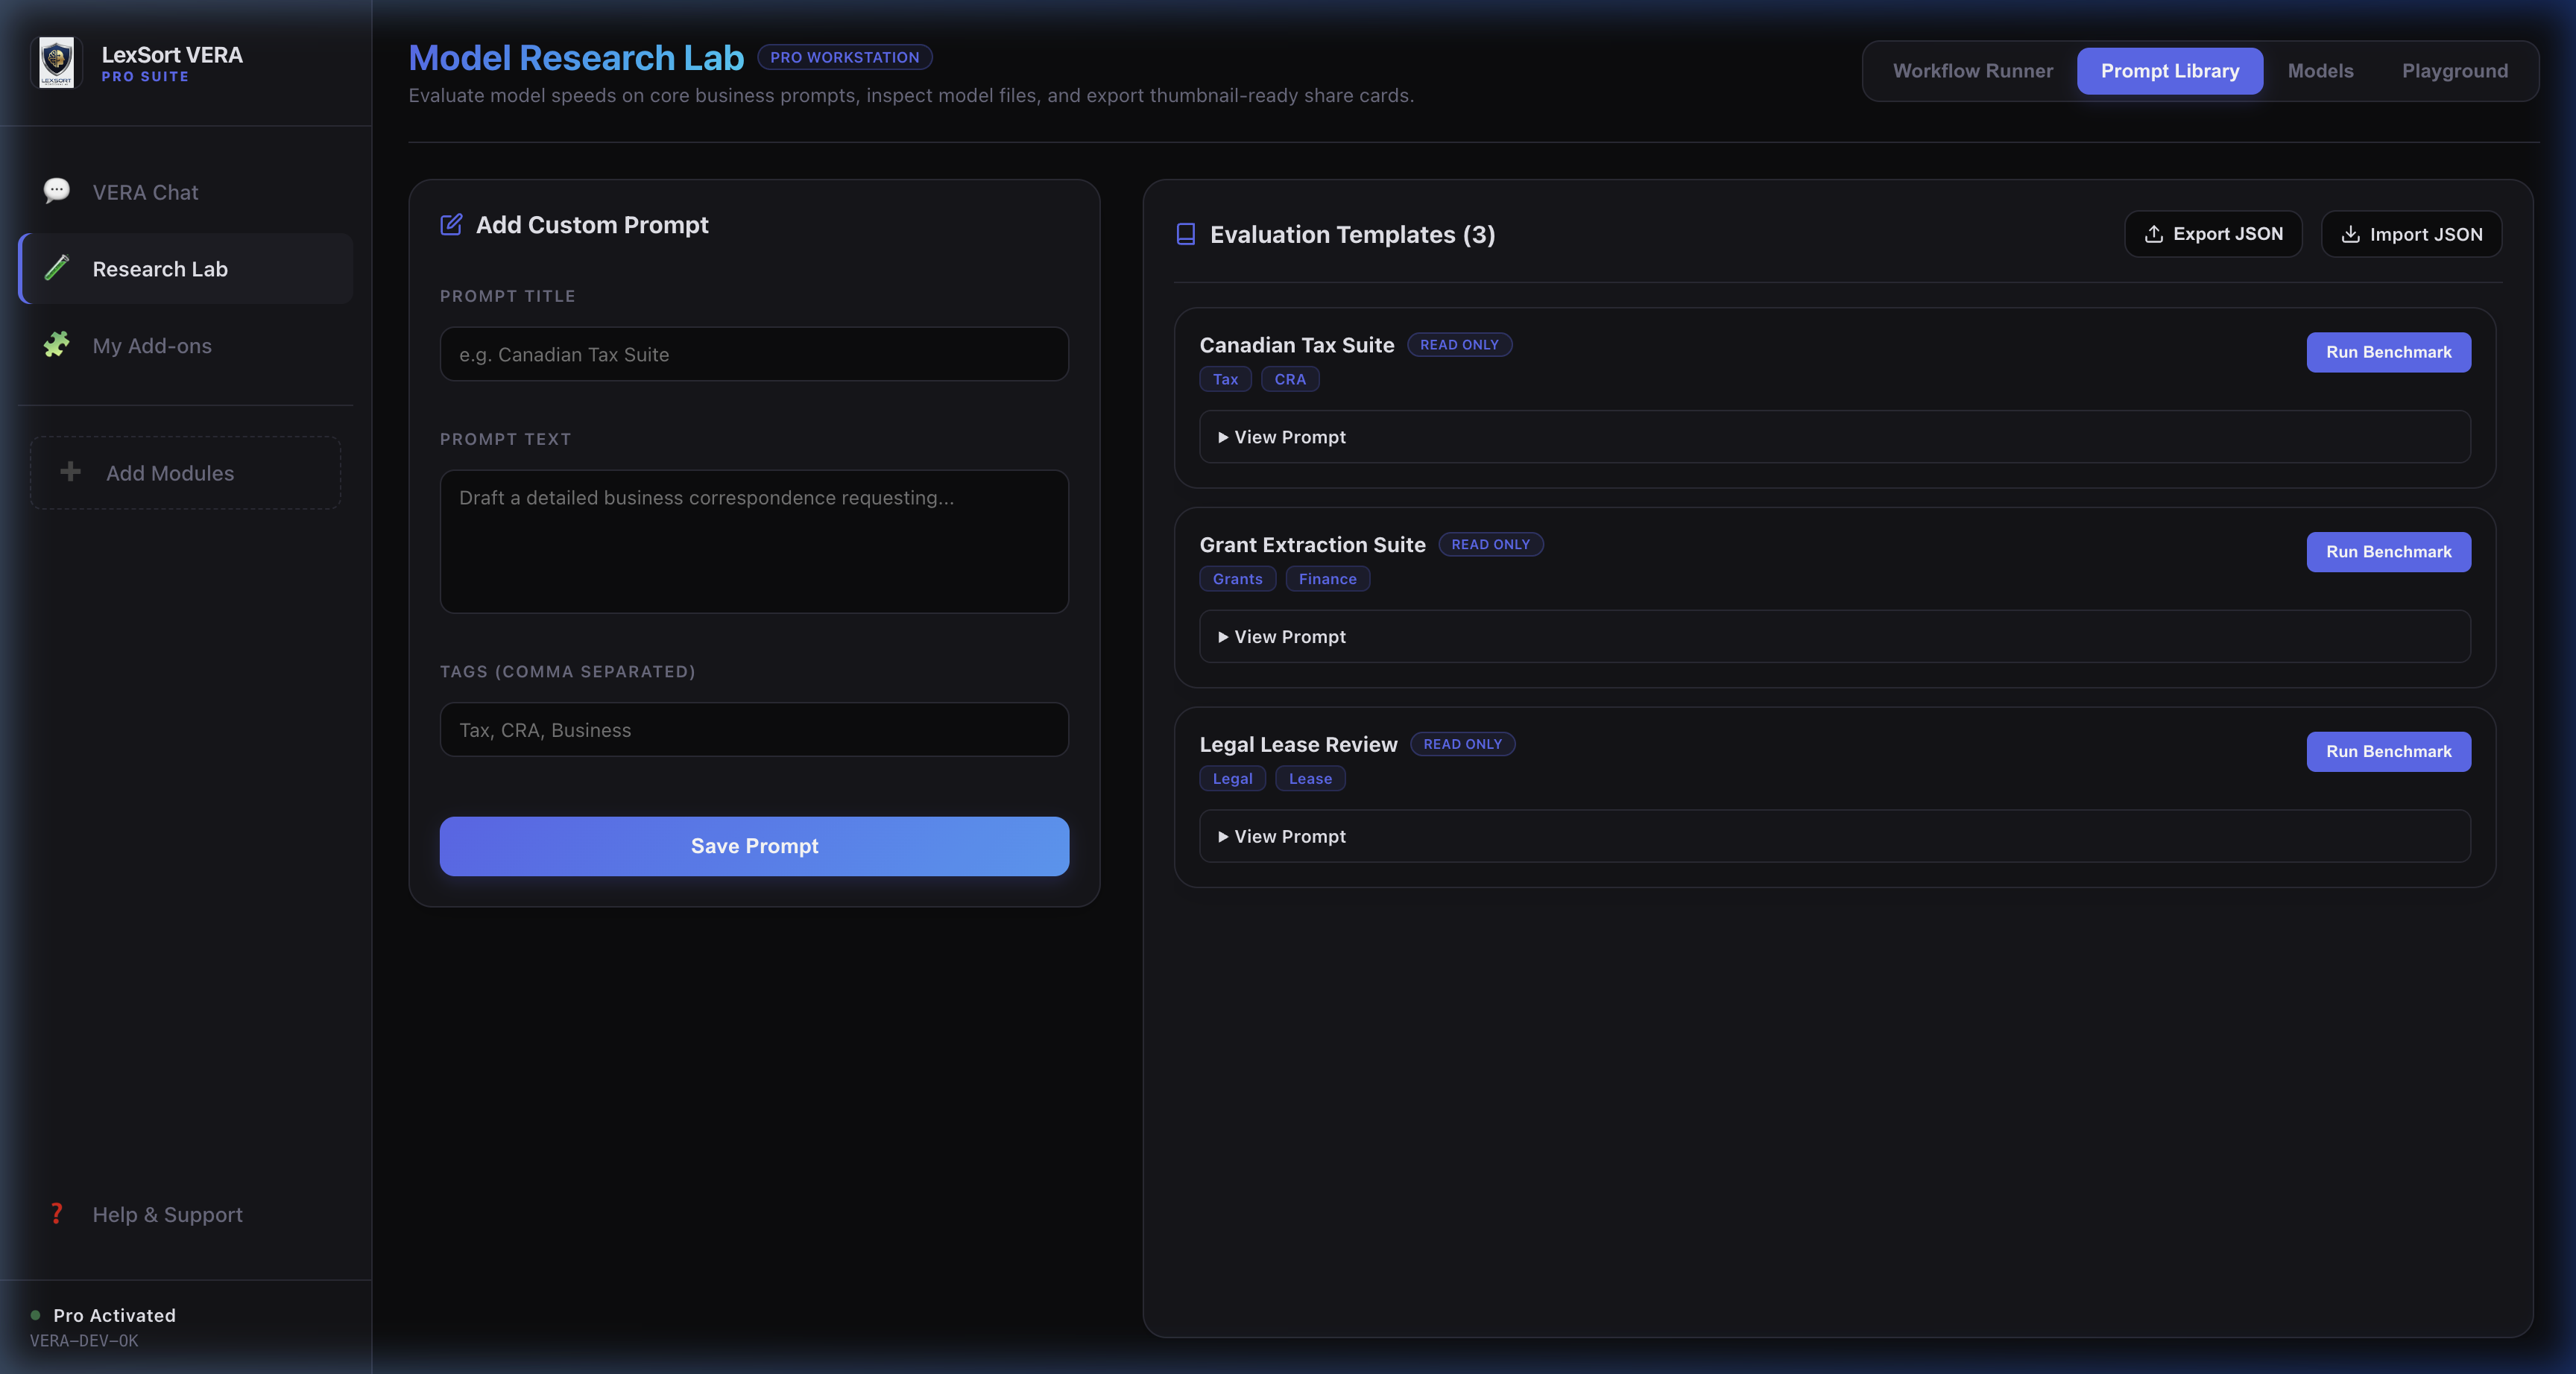The image size is (2576, 1374).
Task: Click the Pro Activated status label
Action: [114, 1315]
